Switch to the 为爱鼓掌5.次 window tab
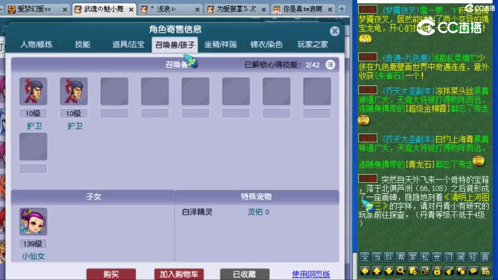The image size is (498, 280). tap(237, 9)
